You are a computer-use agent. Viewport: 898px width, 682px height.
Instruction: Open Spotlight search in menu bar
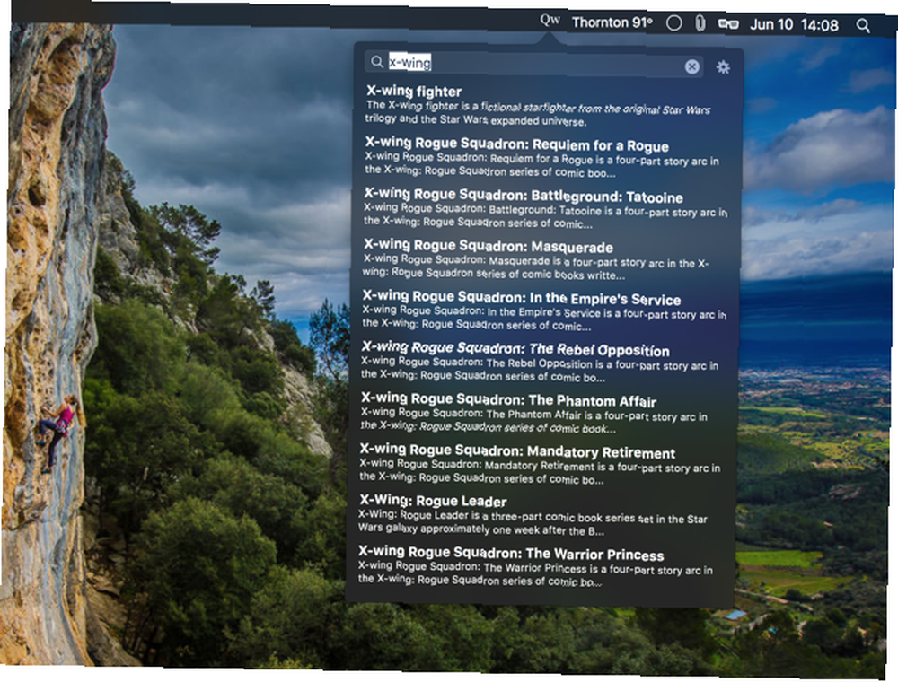click(x=863, y=26)
